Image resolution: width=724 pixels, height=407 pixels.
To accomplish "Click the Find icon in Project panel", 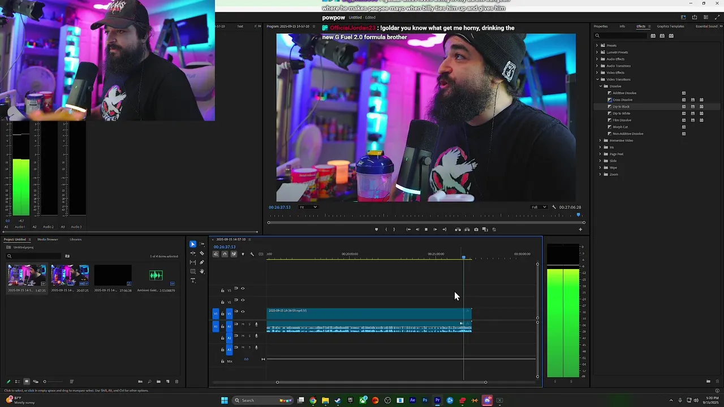I will tap(149, 382).
